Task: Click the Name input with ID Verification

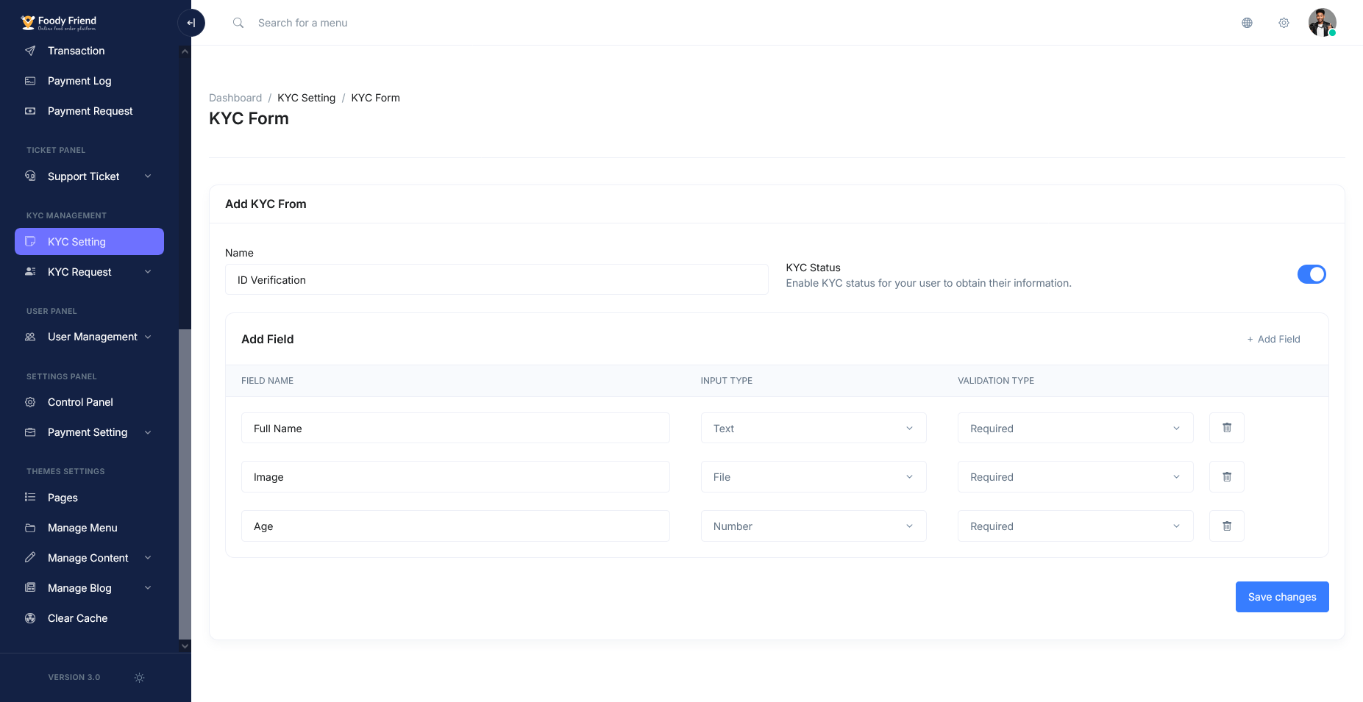Action: coord(497,279)
